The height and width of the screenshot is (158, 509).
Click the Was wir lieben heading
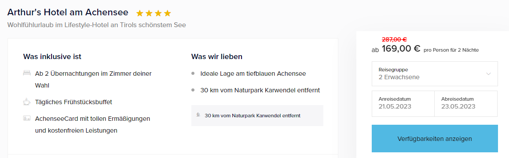pos(217,57)
